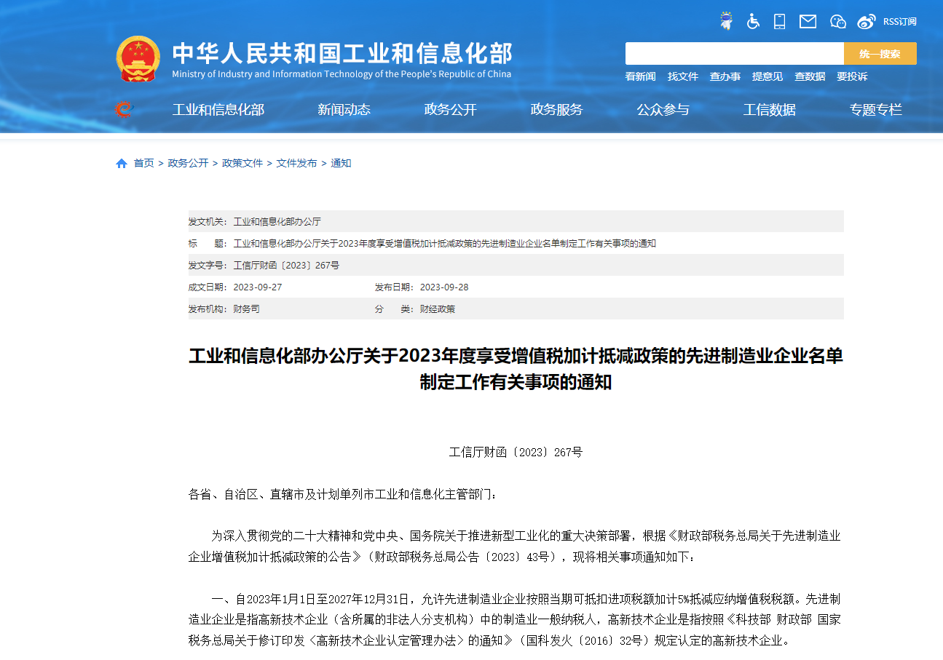Screen dimensions: 943x660
Task: Open 专题专栏 navigation menu
Action: pyautogui.click(x=875, y=110)
